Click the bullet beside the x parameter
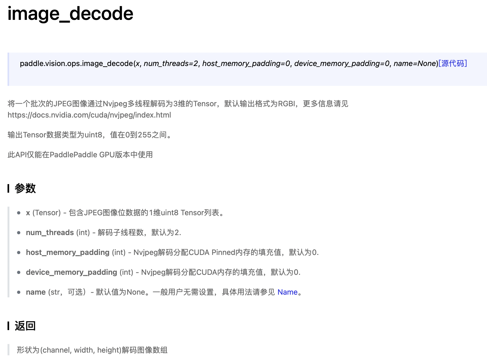Viewport: 487px width, 358px height. pos(19,213)
